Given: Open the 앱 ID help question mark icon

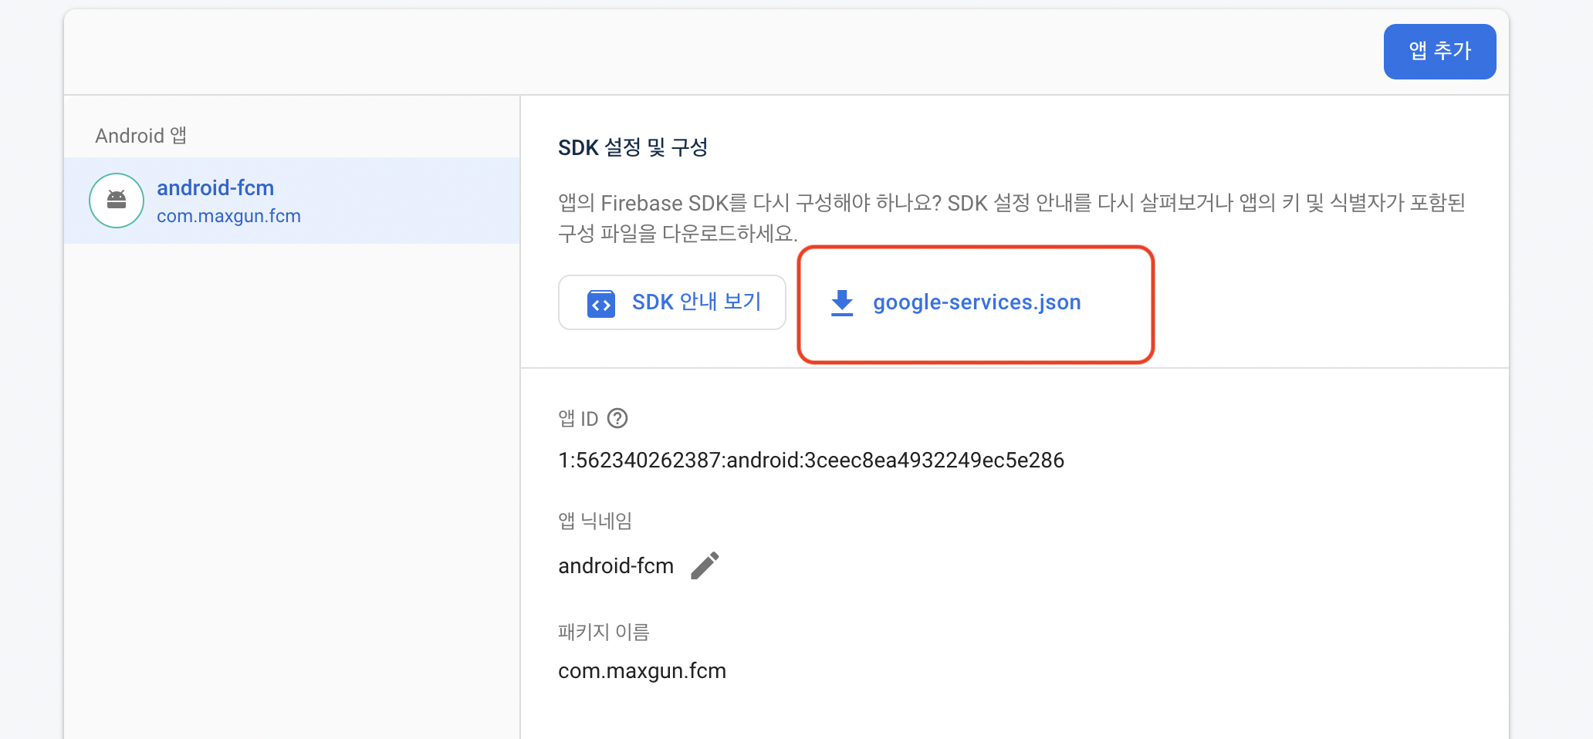Looking at the screenshot, I should [617, 418].
